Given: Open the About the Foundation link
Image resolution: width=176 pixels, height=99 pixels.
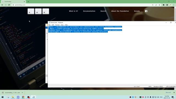Looking at the screenshot, I should point(120,11).
